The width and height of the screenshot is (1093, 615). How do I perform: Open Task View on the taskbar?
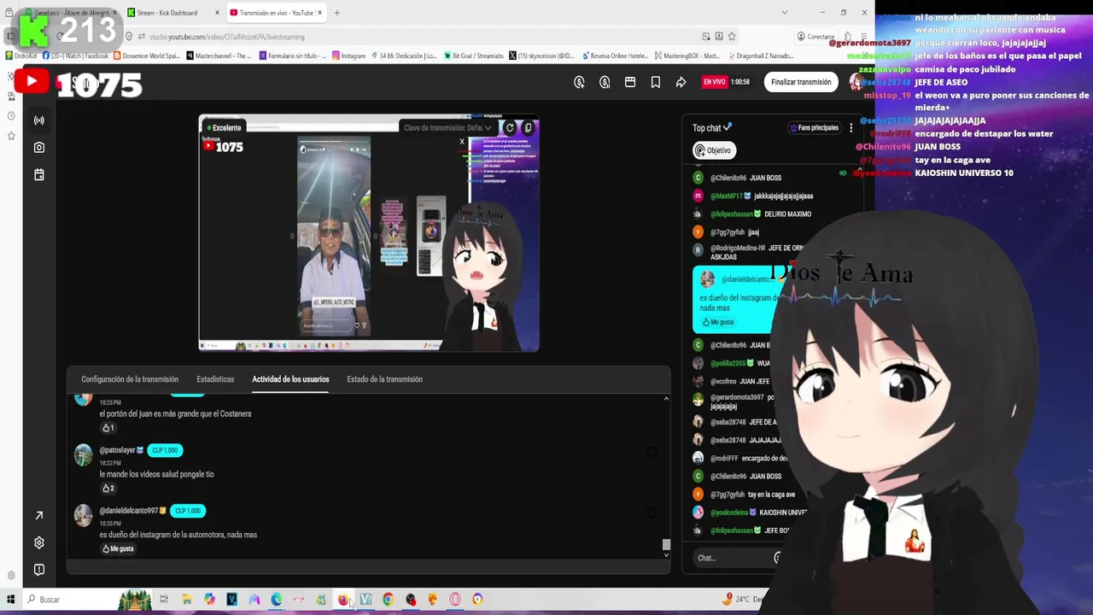coord(164,600)
